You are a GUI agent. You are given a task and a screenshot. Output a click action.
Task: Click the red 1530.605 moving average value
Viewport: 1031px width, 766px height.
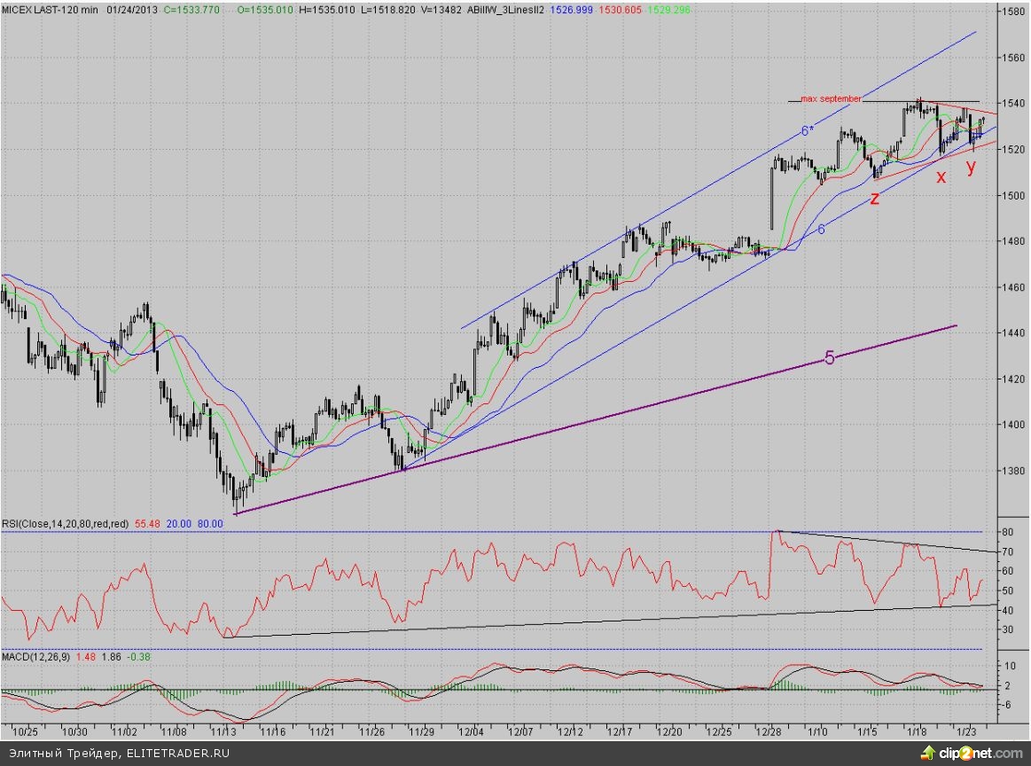605,10
